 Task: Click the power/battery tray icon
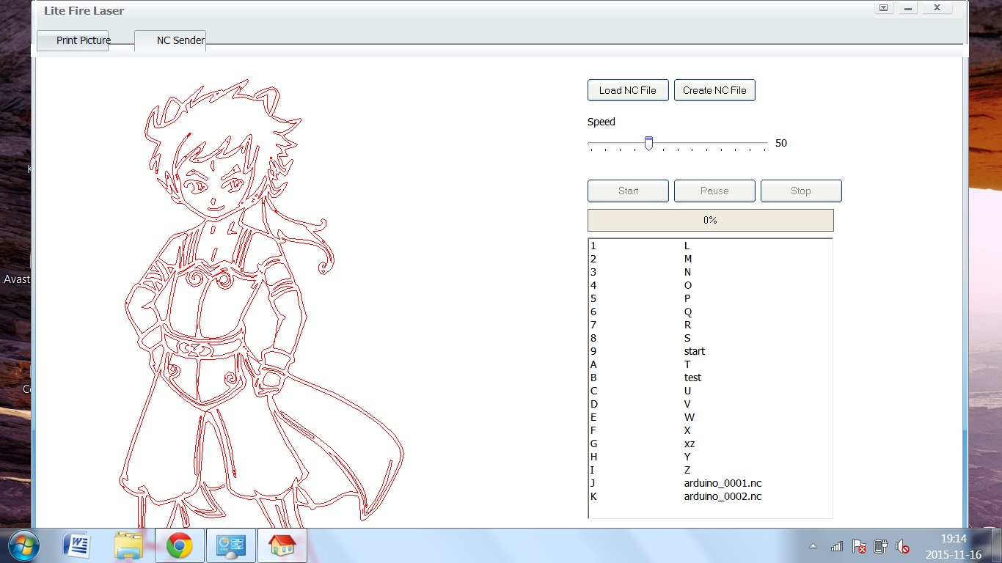click(881, 546)
